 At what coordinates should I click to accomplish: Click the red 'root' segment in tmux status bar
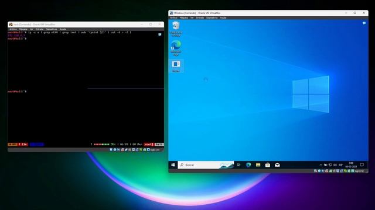point(149,144)
